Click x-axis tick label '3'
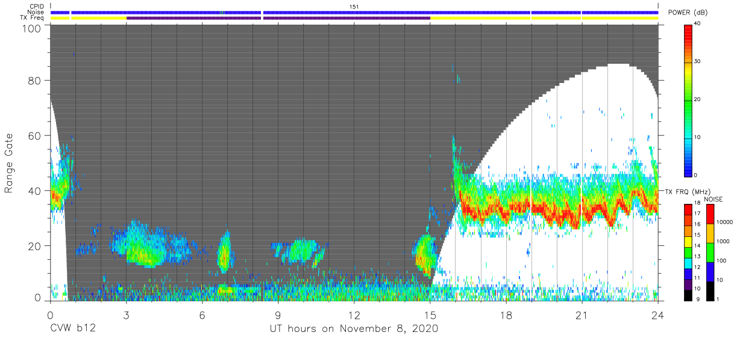 click(x=126, y=315)
